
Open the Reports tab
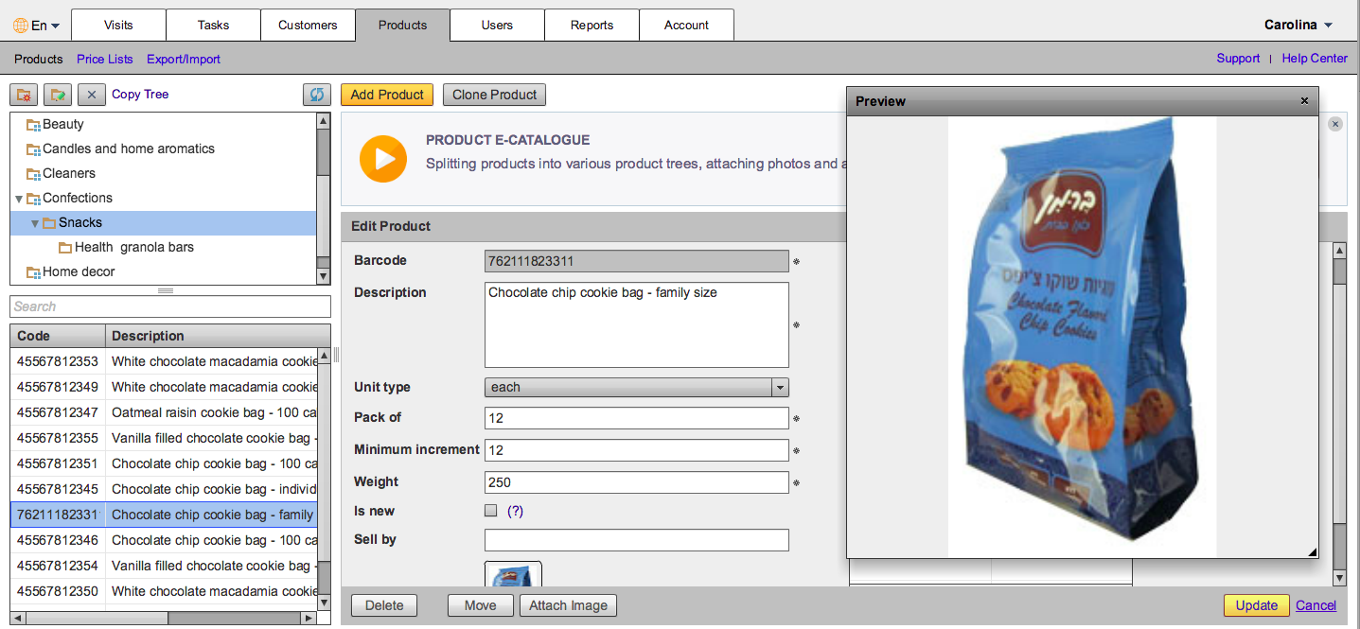coord(592,26)
